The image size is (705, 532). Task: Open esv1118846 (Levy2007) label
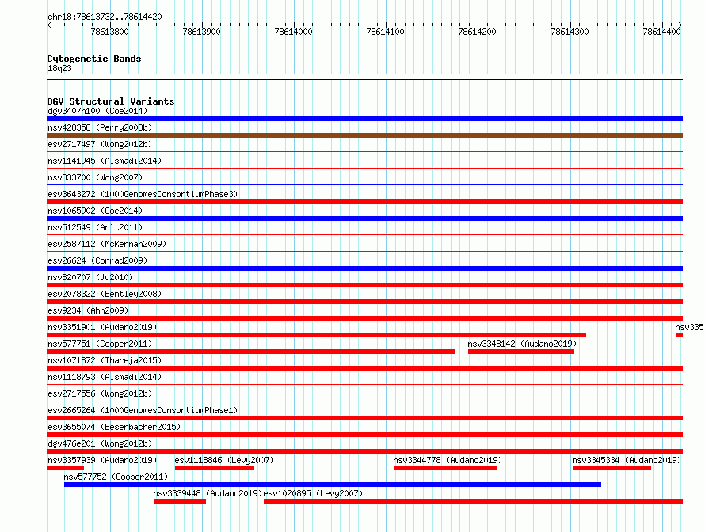click(224, 460)
